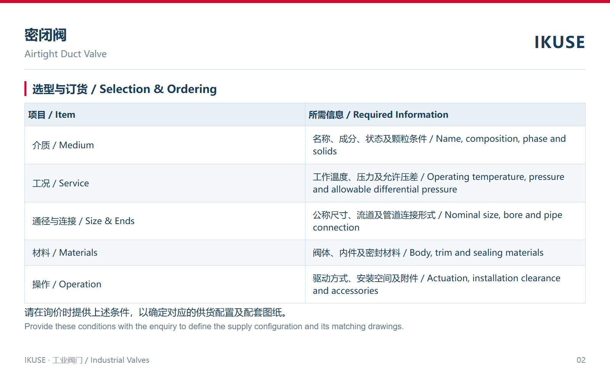Click the page number 02

click(x=581, y=360)
